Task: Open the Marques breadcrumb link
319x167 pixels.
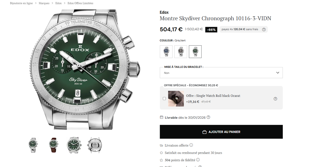Action: [44, 3]
